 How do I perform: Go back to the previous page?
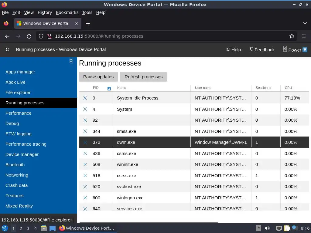pos(7,36)
